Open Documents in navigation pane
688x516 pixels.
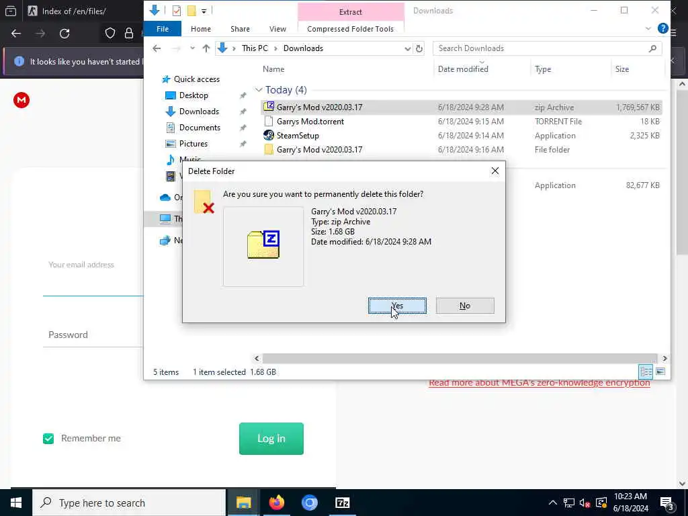pyautogui.click(x=200, y=128)
